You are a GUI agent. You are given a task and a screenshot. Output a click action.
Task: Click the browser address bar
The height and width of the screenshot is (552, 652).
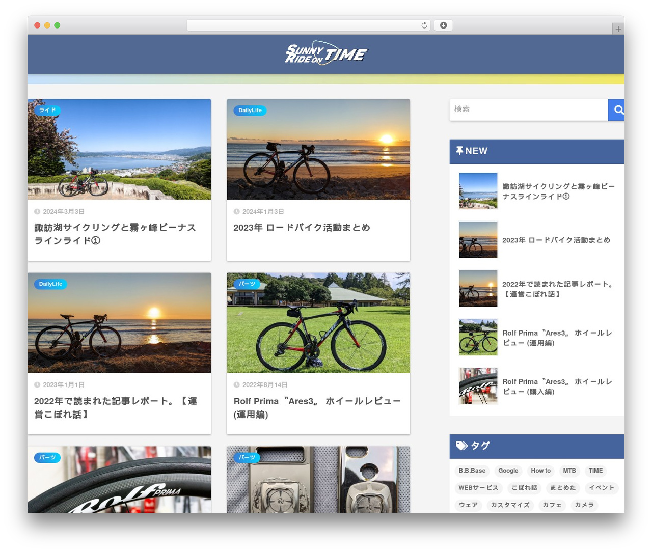tap(309, 25)
